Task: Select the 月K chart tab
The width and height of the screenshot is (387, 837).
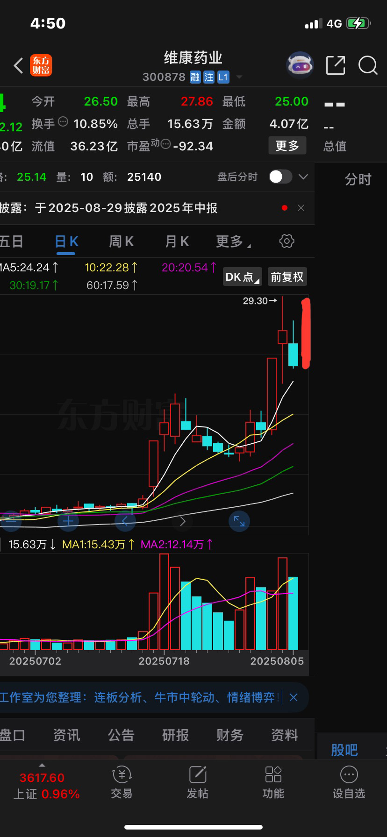Action: [177, 241]
